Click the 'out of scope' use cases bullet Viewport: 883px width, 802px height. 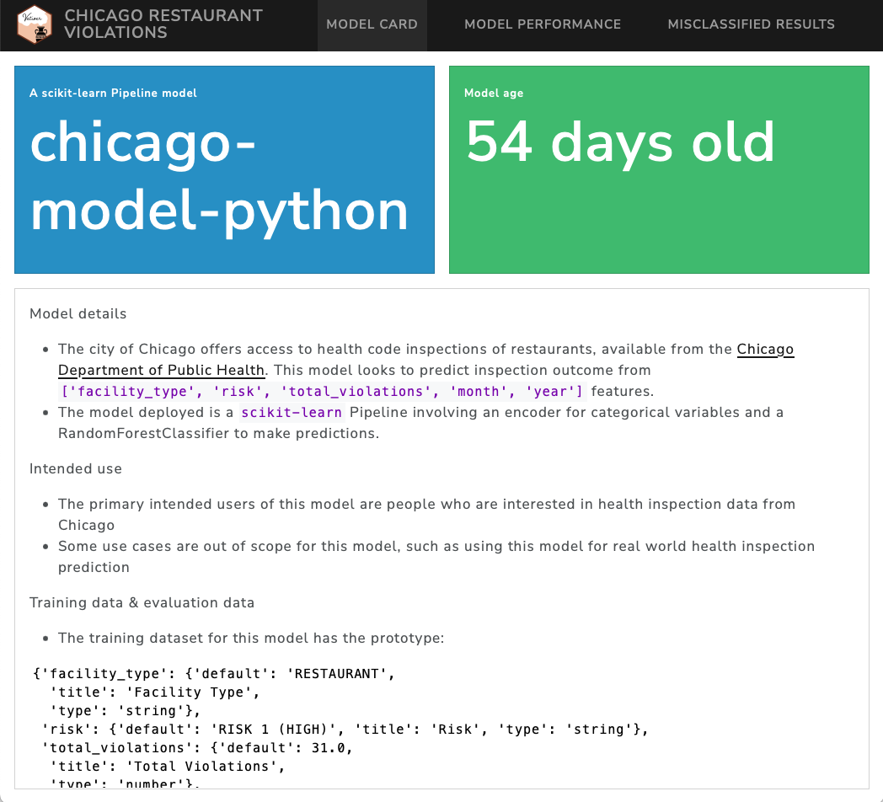436,546
